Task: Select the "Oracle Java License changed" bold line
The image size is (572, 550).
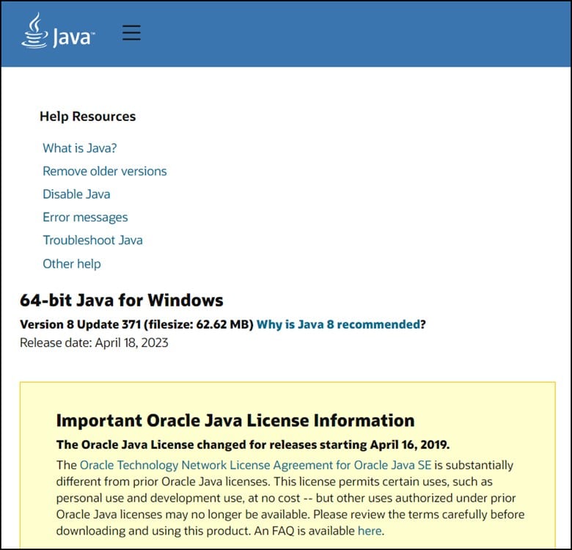Action: click(x=253, y=444)
